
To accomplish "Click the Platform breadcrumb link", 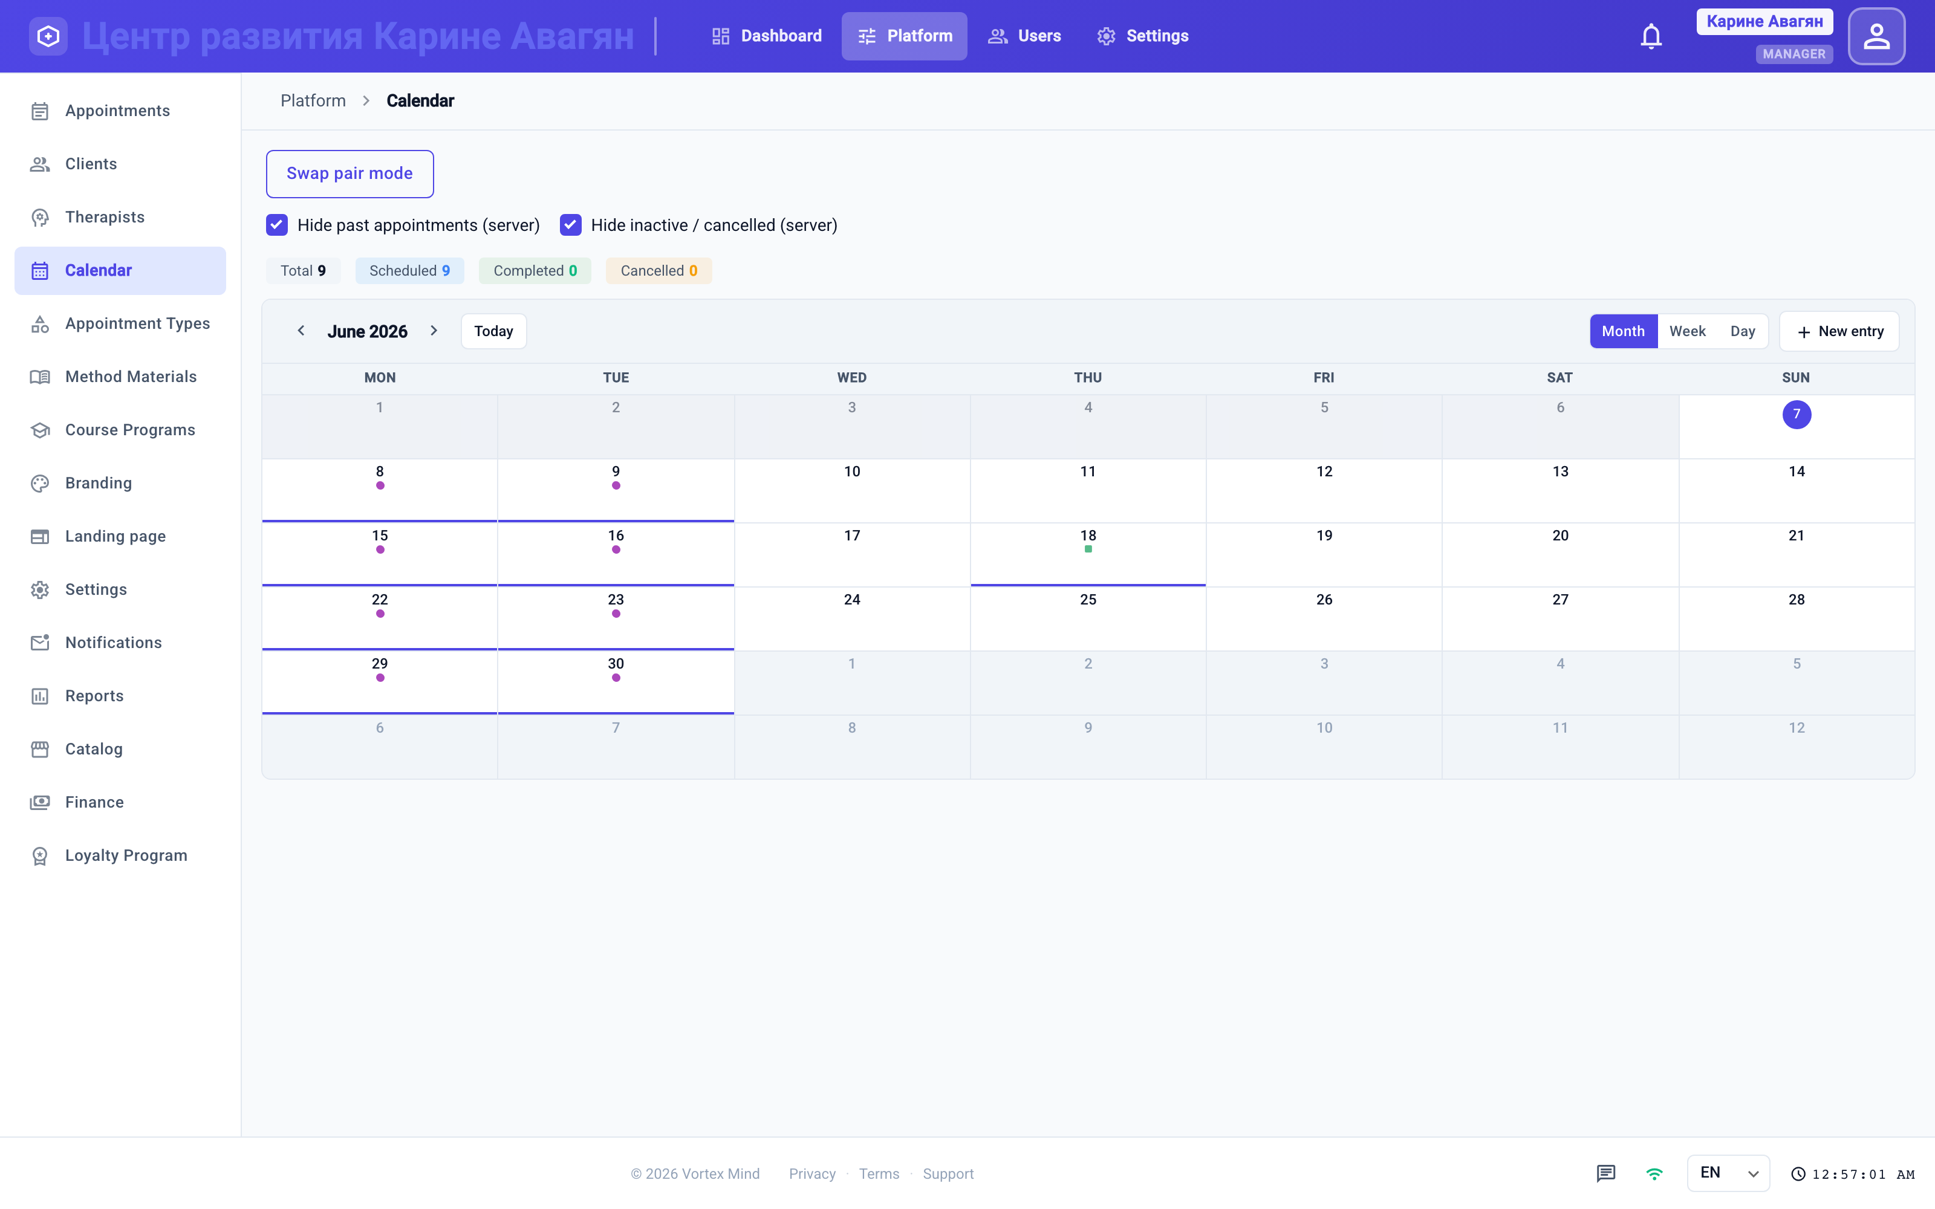I will pos(313,101).
